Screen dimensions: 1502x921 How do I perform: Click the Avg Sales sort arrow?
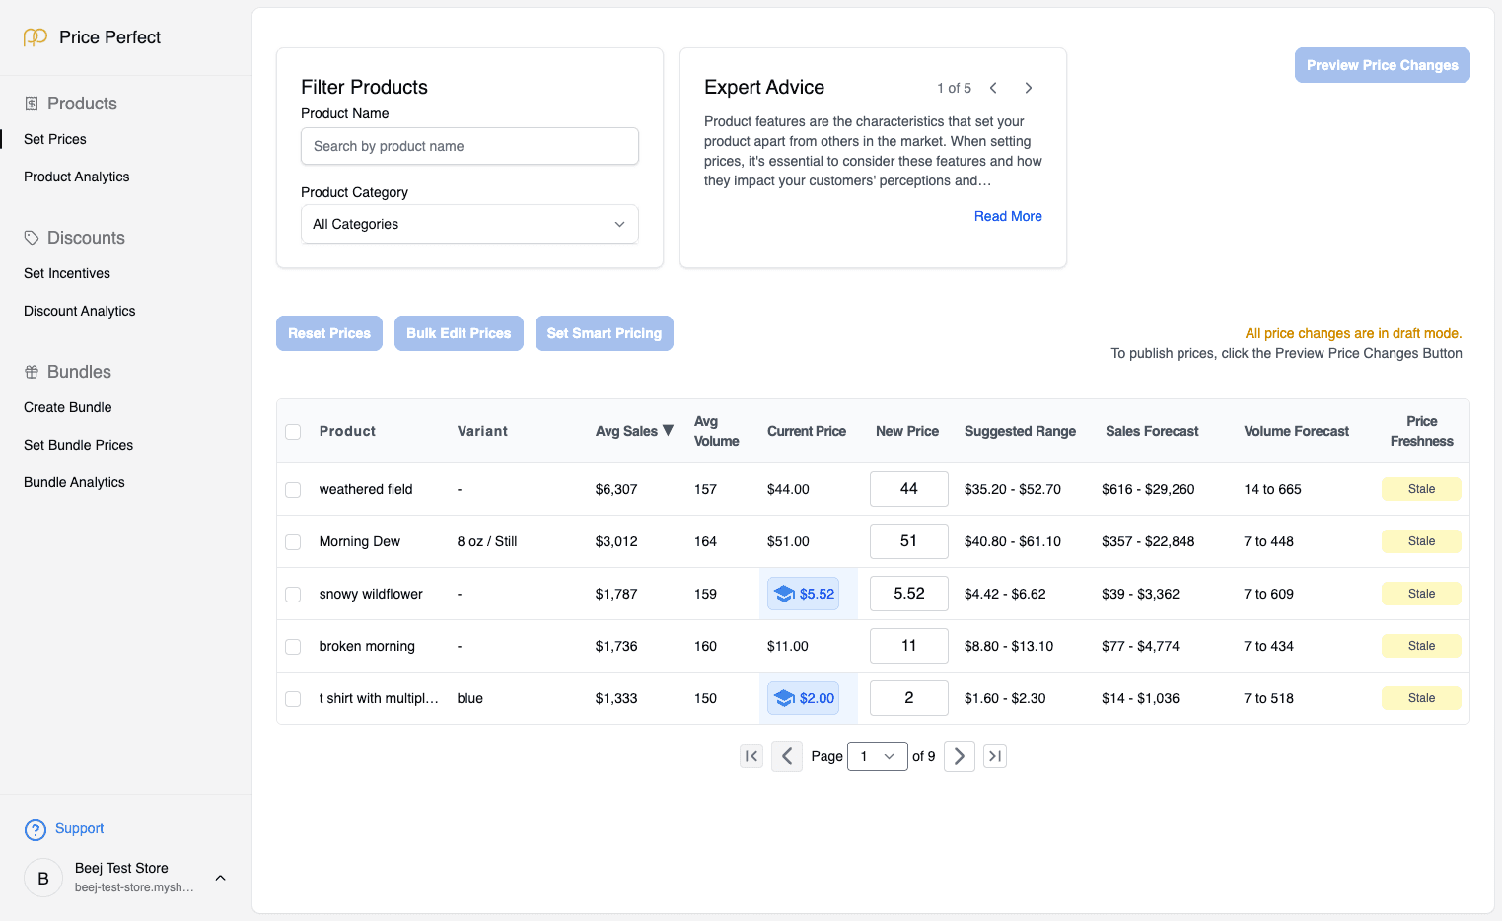click(x=668, y=430)
